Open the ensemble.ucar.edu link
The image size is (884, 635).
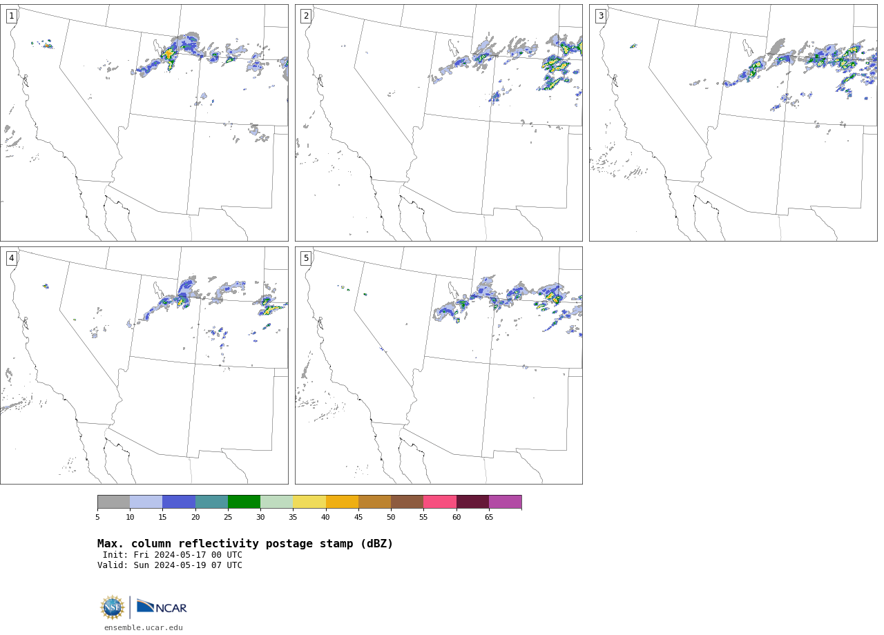pos(144,627)
